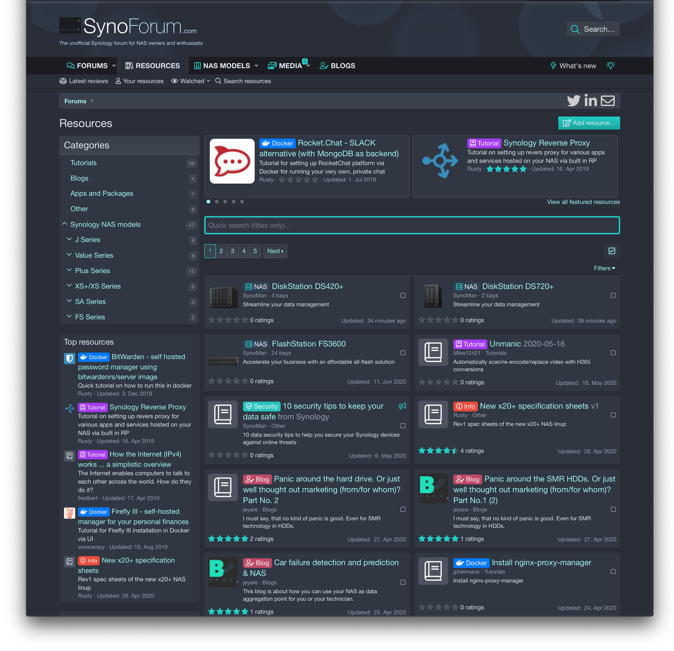674x651 pixels.
Task: Click the BitWarden shield icon in Top resources
Action: click(69, 359)
